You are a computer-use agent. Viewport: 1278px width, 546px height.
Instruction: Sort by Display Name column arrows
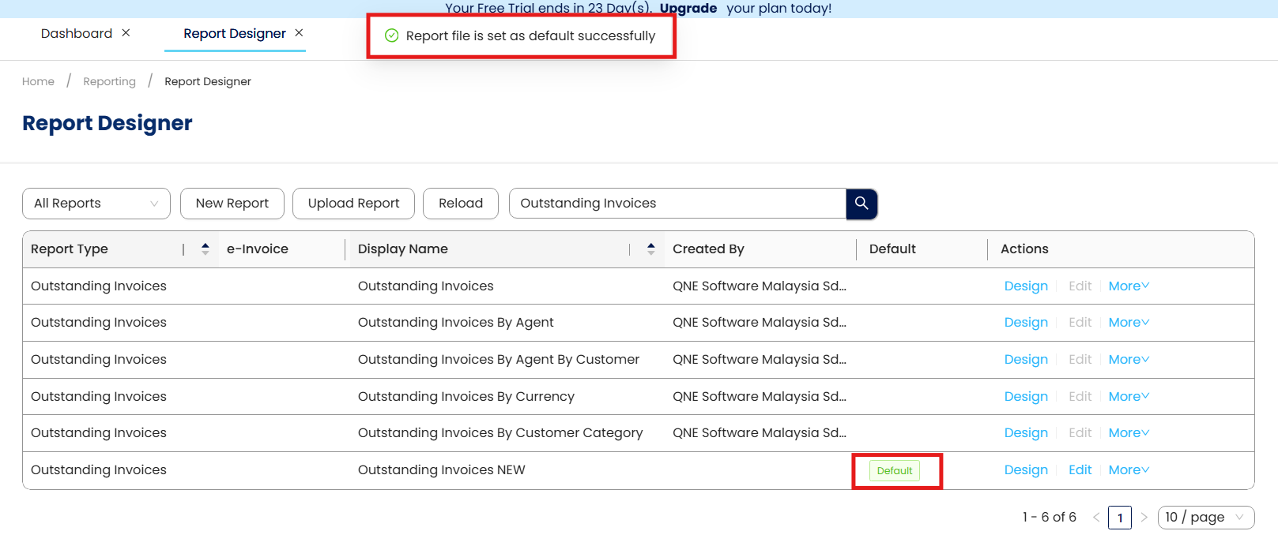pyautogui.click(x=650, y=249)
